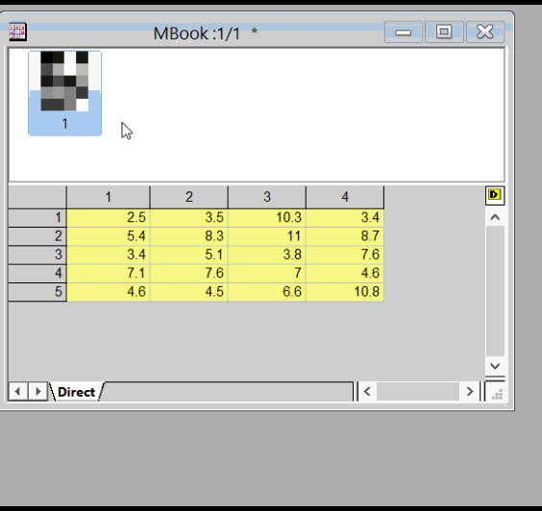Viewport: 542px width, 511px height.
Task: Close the MBook window
Action: pos(485,32)
